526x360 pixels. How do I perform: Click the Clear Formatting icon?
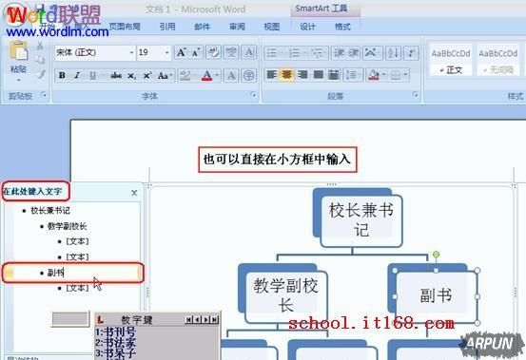coord(213,52)
